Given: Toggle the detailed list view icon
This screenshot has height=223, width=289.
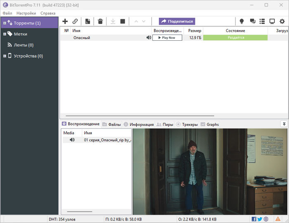Looking at the screenshot, I should click(262, 21).
